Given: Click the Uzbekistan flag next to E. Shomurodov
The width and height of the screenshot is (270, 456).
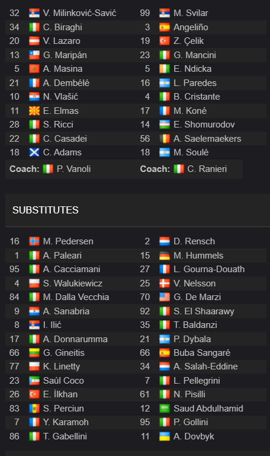Looking at the screenshot, I should [165, 125].
